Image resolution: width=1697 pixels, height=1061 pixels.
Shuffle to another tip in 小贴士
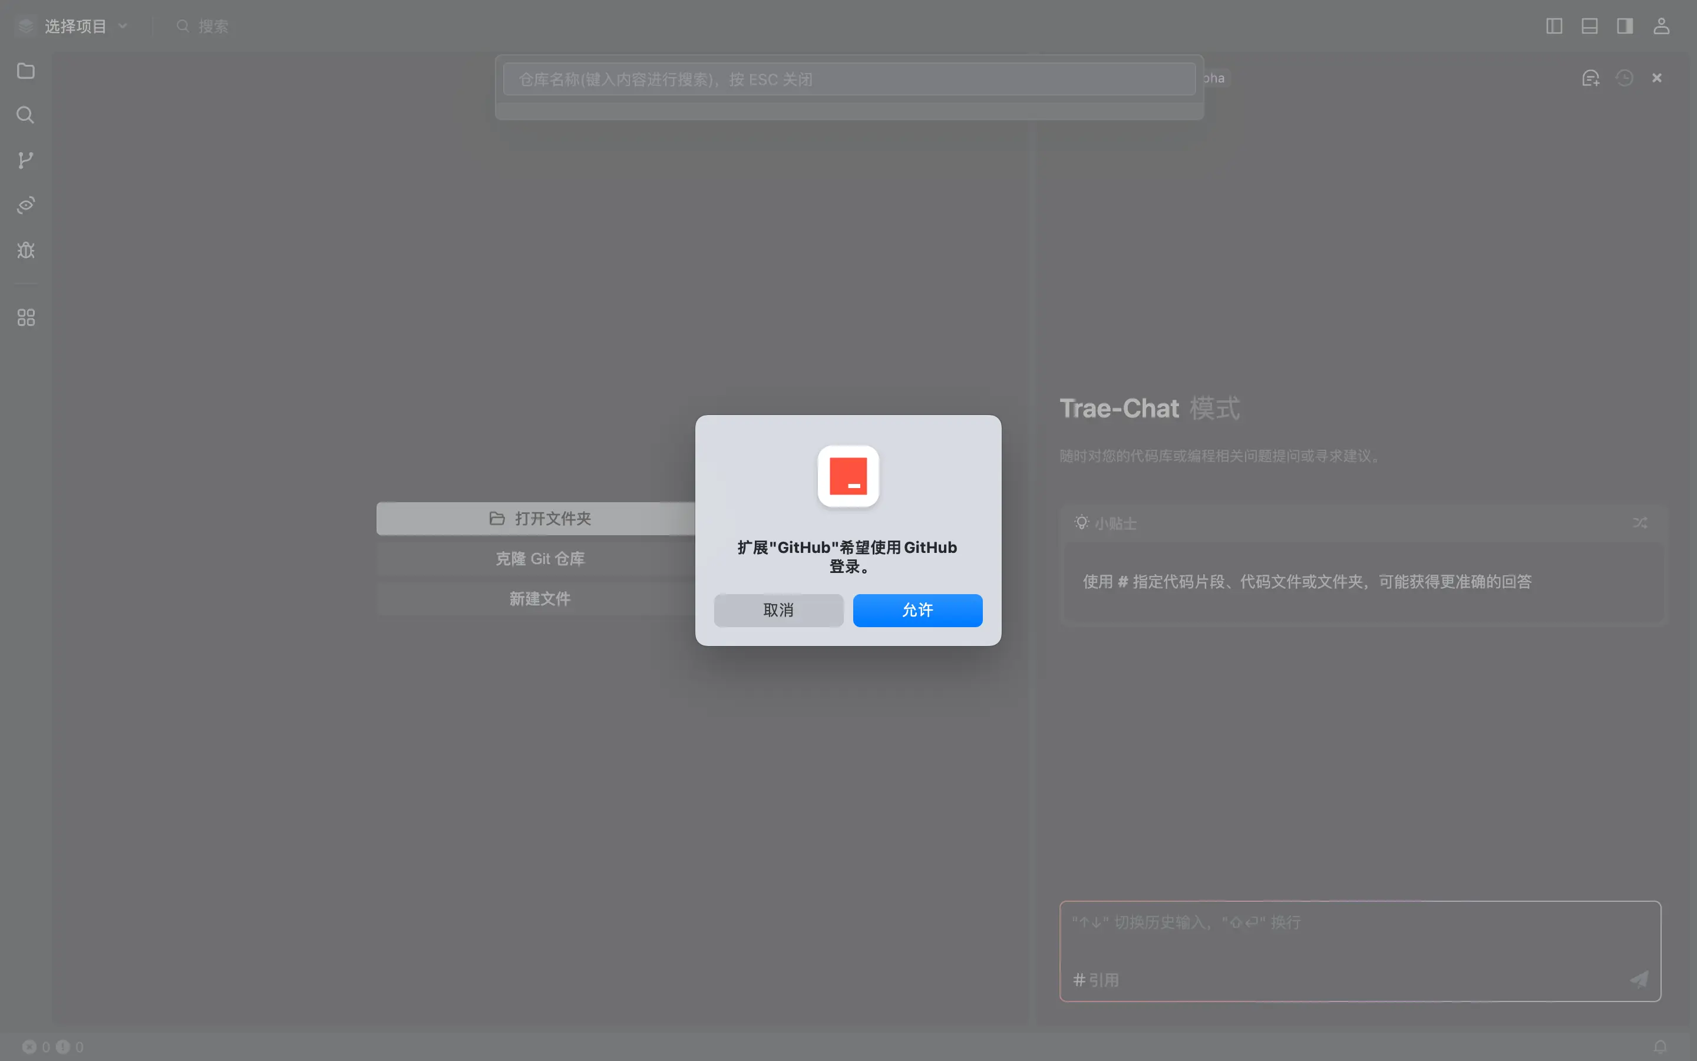click(1639, 523)
